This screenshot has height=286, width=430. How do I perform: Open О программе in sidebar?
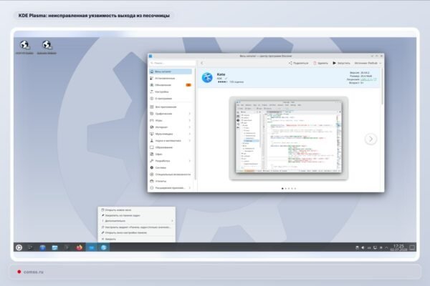pyautogui.click(x=171, y=99)
